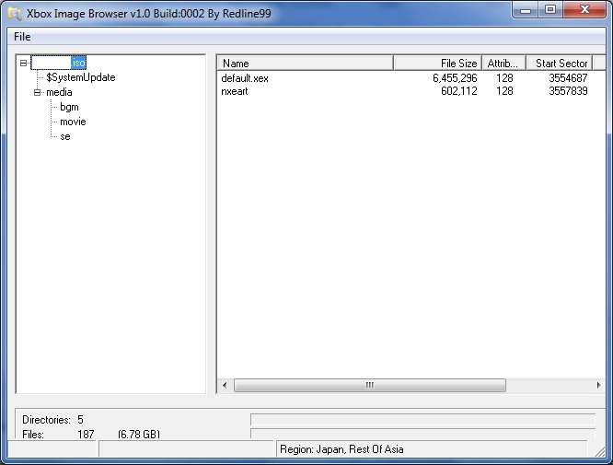Click file size 6,455,296

click(455, 78)
